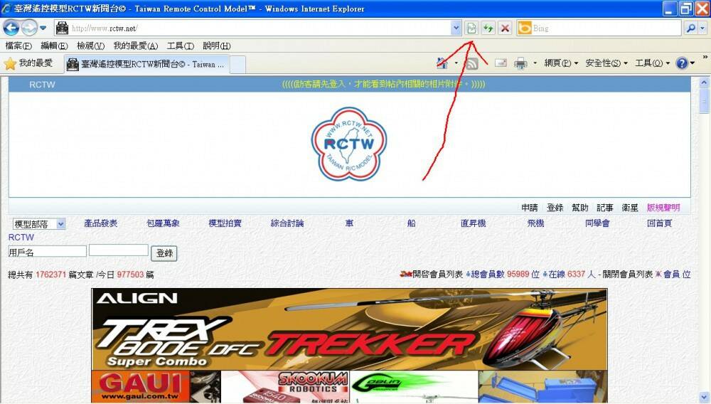Open the 檢視(V) menu
Viewport: 711px width, 404px height.
tap(90, 46)
